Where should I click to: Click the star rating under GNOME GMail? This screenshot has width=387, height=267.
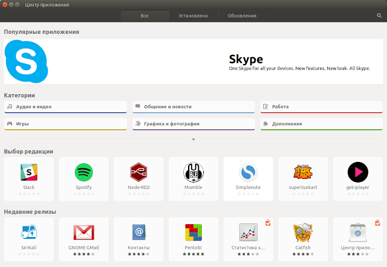tap(83, 254)
